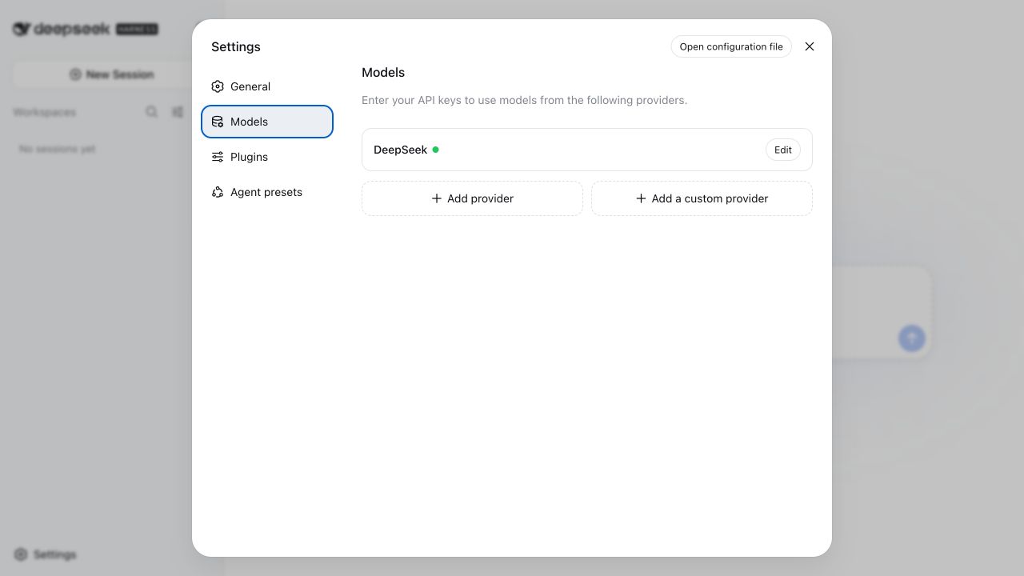Click the Plugins sliders icon
Screen dimensions: 1024x576
[x=218, y=157]
